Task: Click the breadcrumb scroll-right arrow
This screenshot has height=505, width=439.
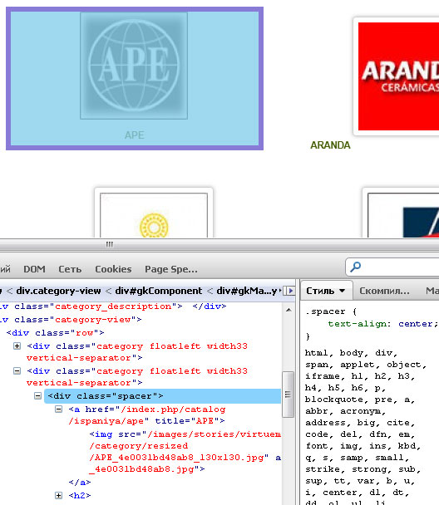Action: click(290, 291)
